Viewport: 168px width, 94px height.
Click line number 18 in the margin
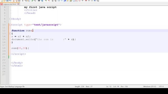(4, 48)
